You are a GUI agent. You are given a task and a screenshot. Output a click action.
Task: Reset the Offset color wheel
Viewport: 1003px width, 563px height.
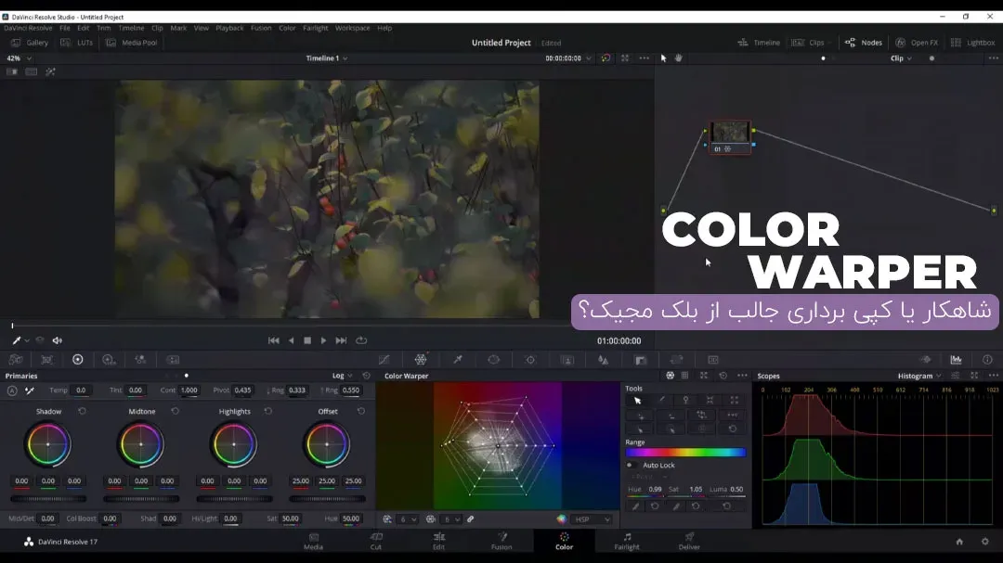pos(361,412)
